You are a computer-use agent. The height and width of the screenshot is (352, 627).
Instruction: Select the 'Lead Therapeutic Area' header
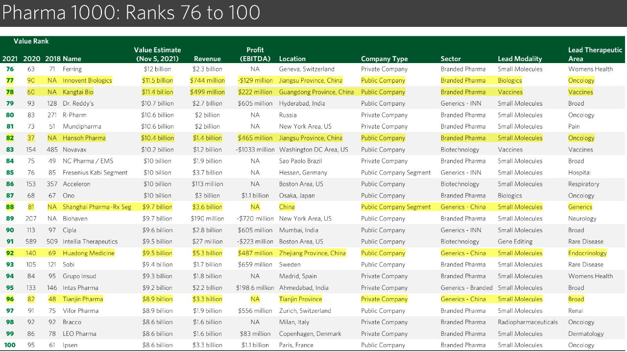[x=595, y=54]
